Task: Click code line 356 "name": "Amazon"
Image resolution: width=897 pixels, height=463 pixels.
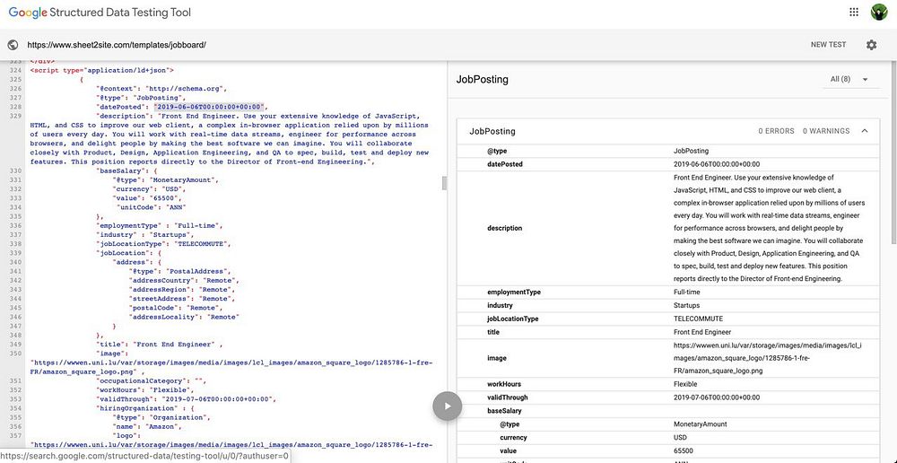Action: [x=148, y=426]
